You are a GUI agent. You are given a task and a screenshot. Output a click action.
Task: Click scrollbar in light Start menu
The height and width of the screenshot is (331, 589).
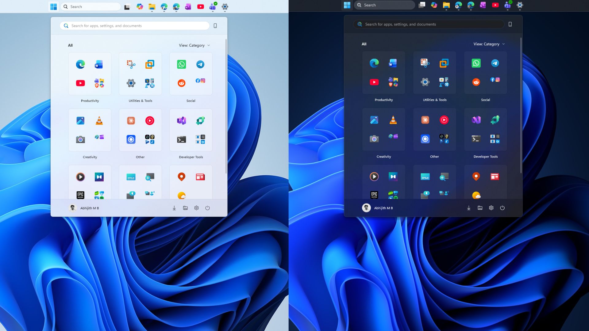click(x=226, y=106)
